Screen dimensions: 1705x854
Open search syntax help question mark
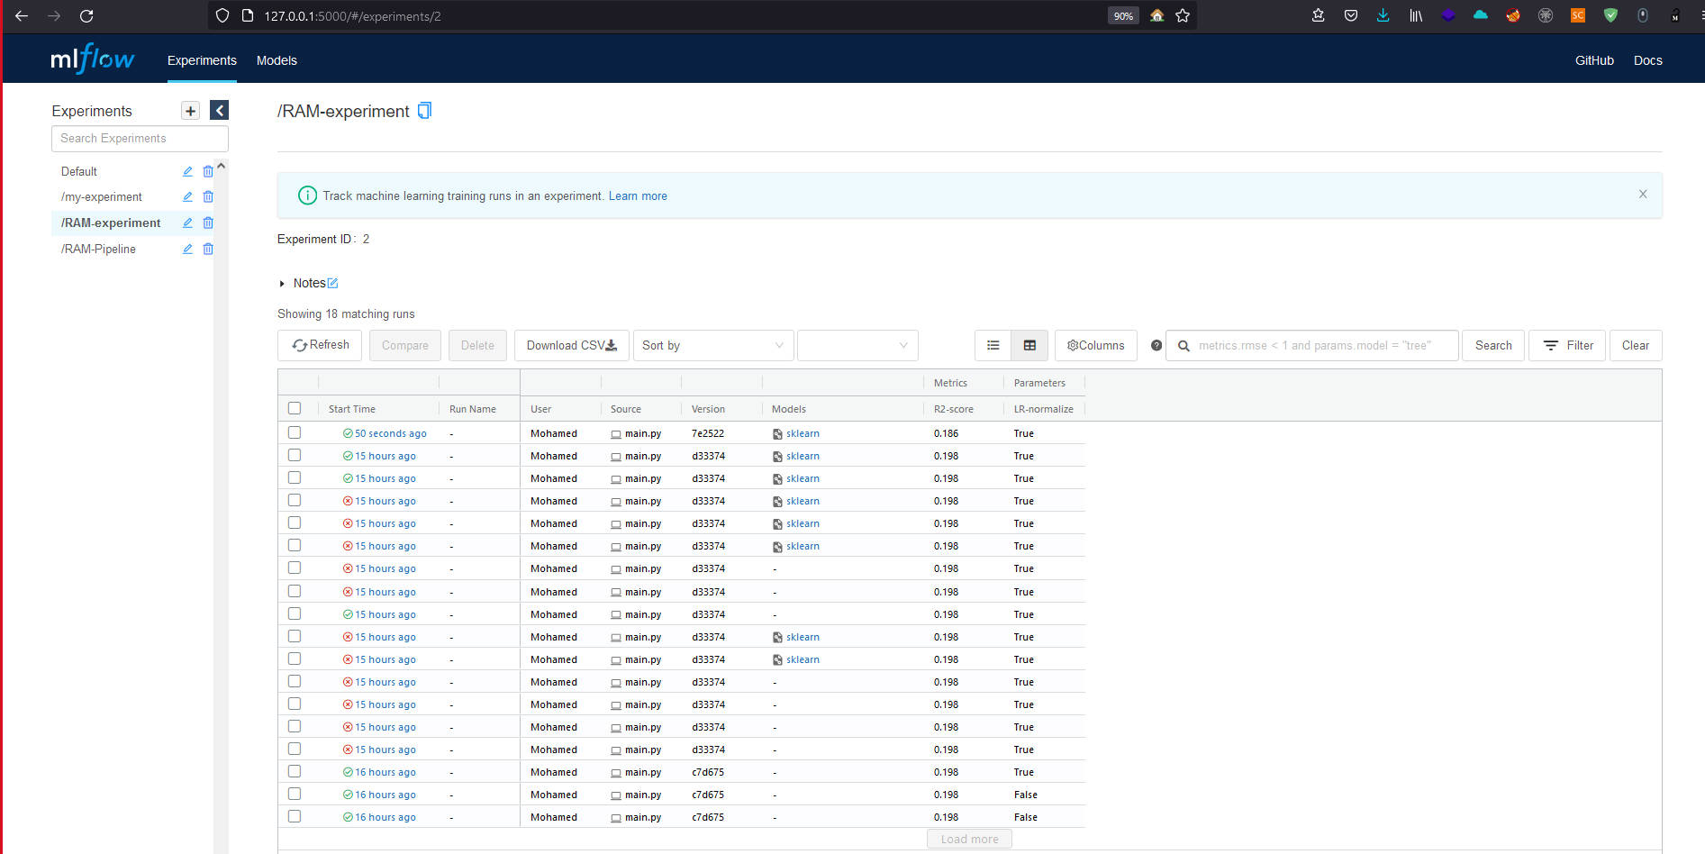point(1156,345)
